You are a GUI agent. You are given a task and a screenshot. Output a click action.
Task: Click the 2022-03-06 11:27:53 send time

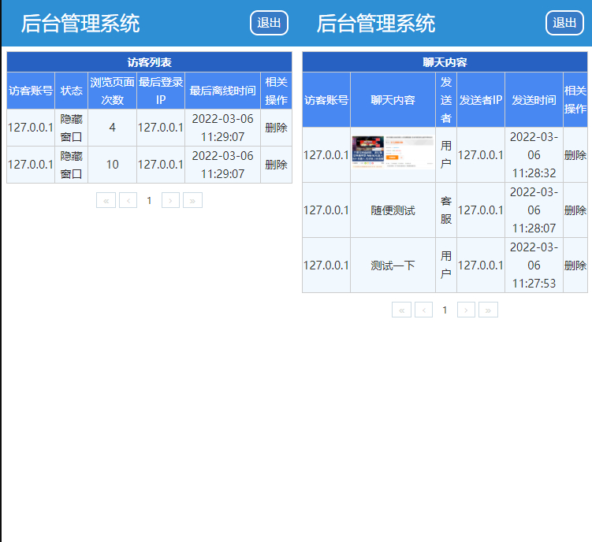tap(534, 265)
